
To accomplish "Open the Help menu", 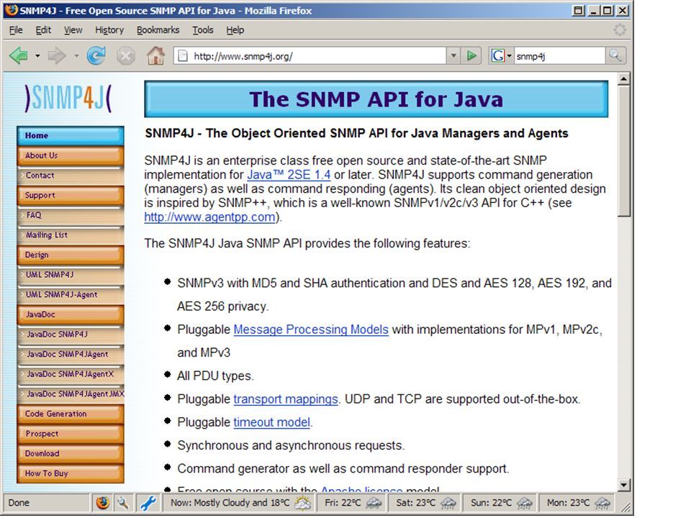I will 235,30.
